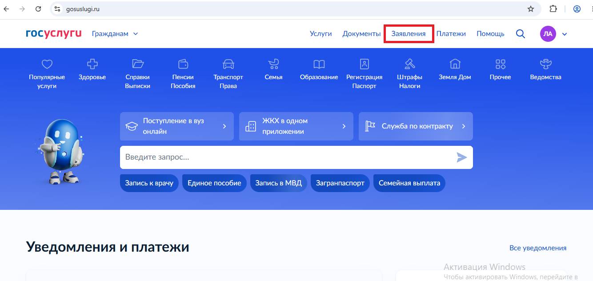Image resolution: width=593 pixels, height=281 pixels.
Task: Open the Платежи menu item
Action: click(x=451, y=34)
